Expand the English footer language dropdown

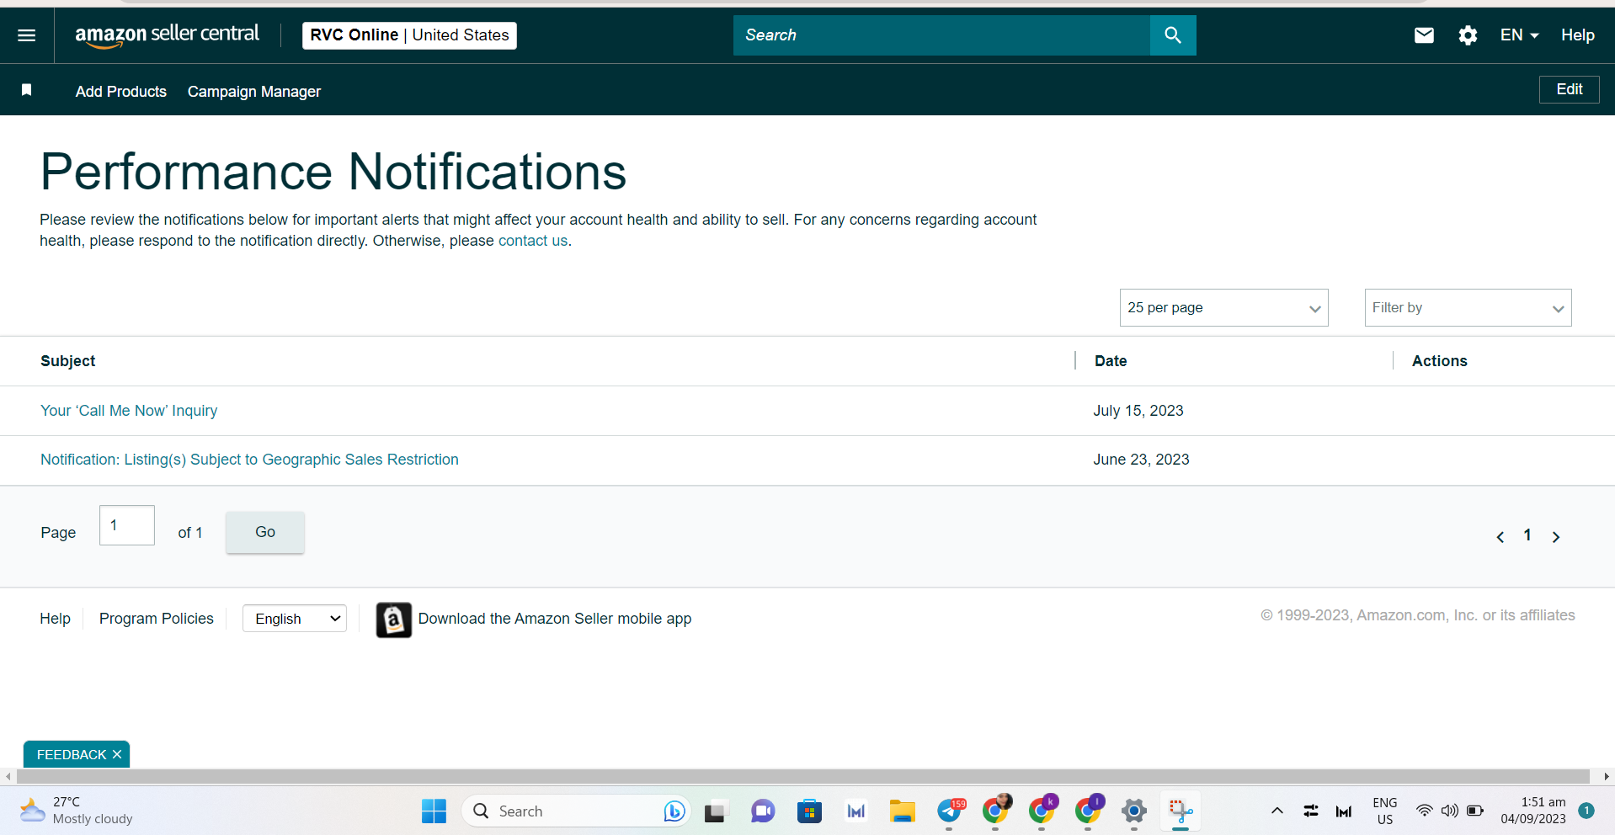pyautogui.click(x=295, y=619)
